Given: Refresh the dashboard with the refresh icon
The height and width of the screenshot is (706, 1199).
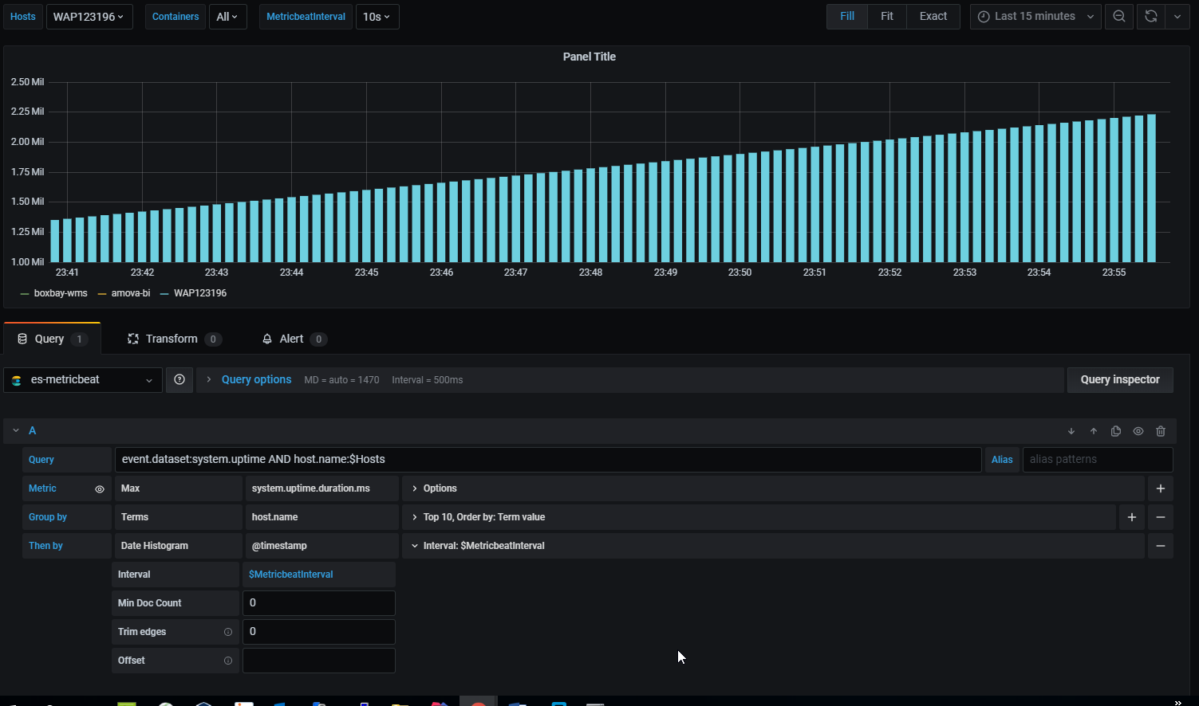Looking at the screenshot, I should (1150, 16).
